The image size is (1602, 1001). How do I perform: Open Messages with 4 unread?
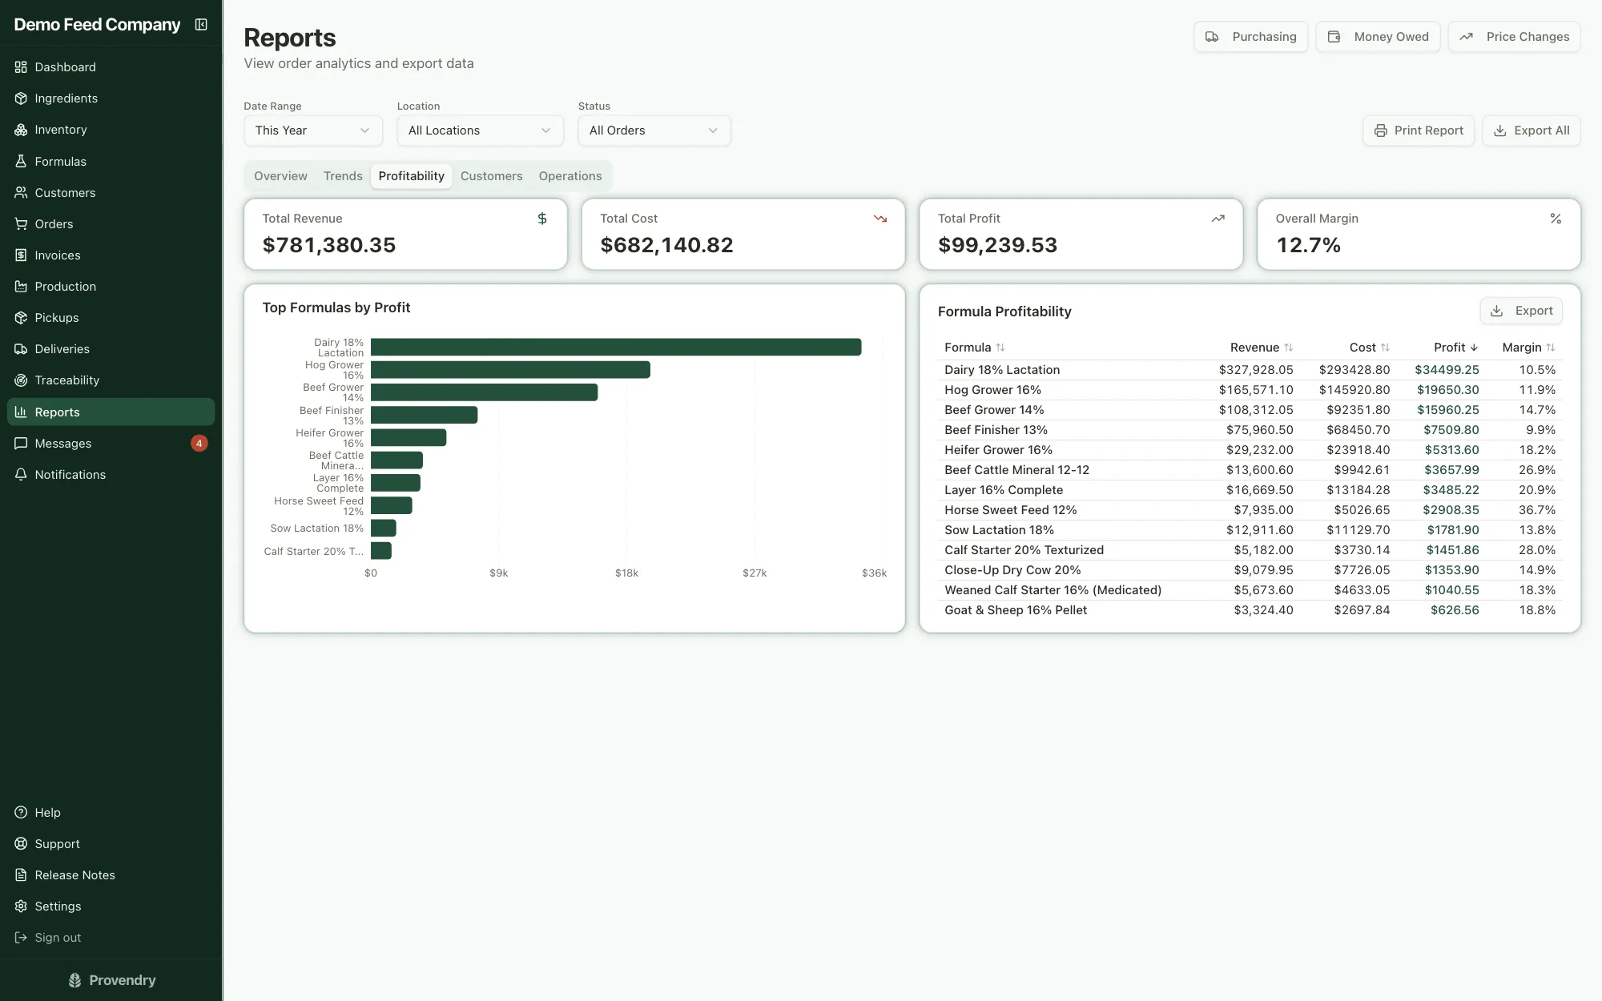point(111,443)
